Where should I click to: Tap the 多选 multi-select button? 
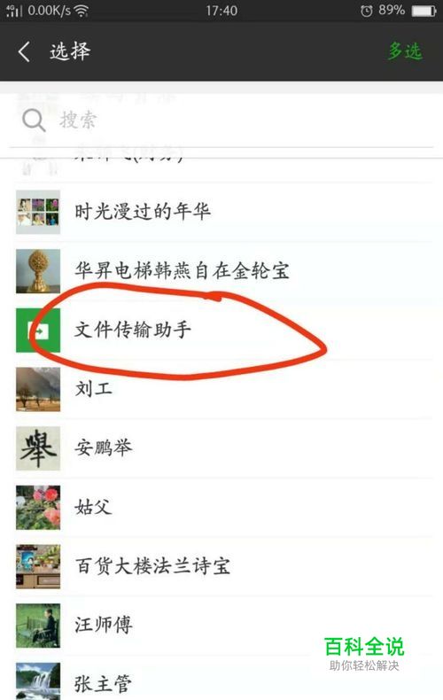point(405,51)
